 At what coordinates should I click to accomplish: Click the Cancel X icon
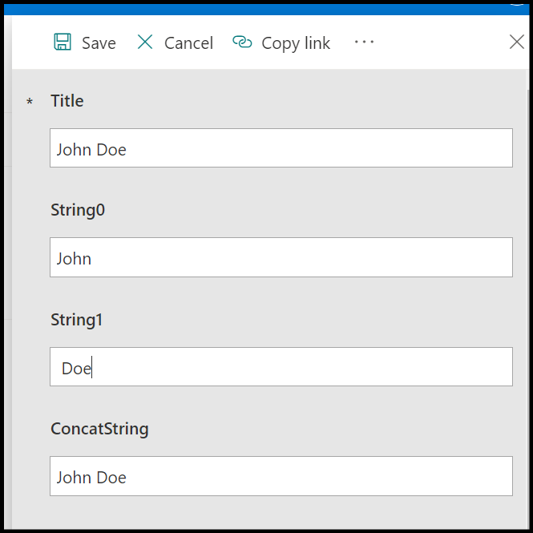(145, 42)
